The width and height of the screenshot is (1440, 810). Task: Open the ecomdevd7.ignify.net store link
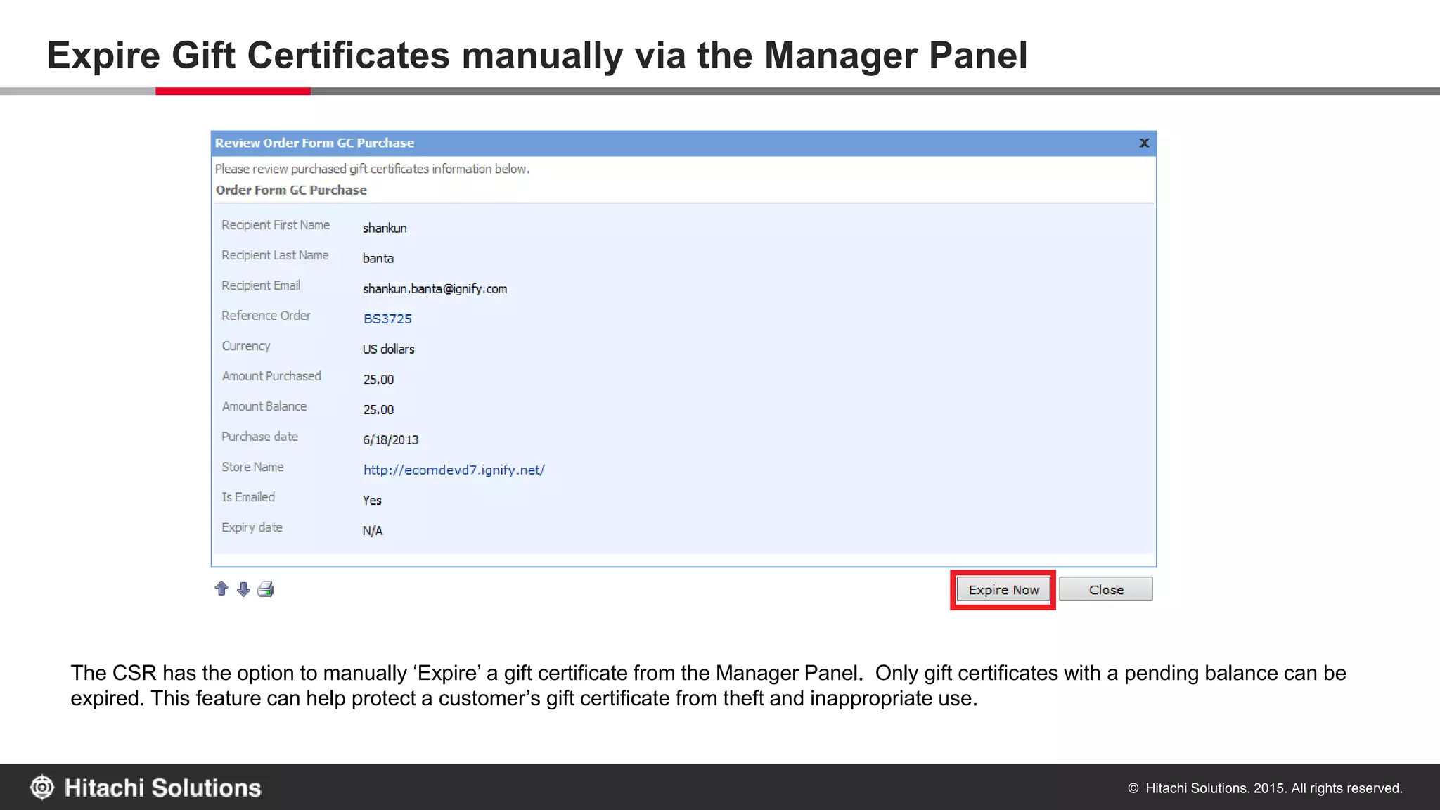coord(454,470)
